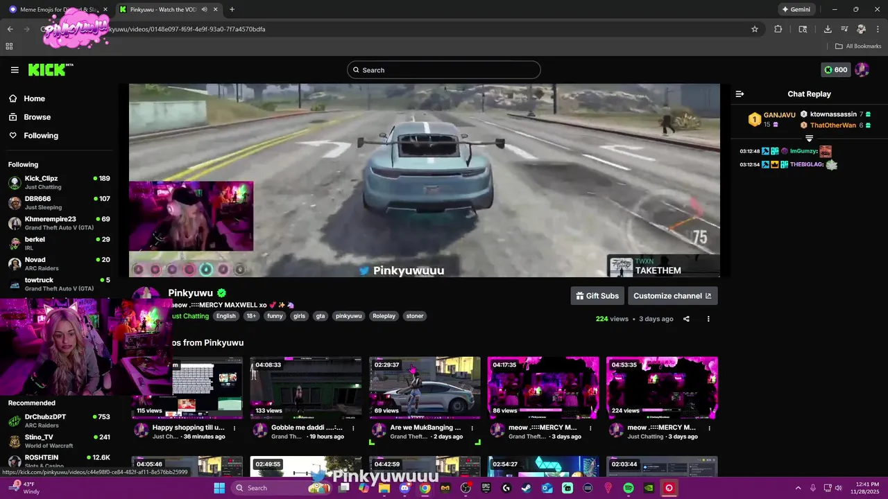Select the Roleplay tag

click(384, 316)
